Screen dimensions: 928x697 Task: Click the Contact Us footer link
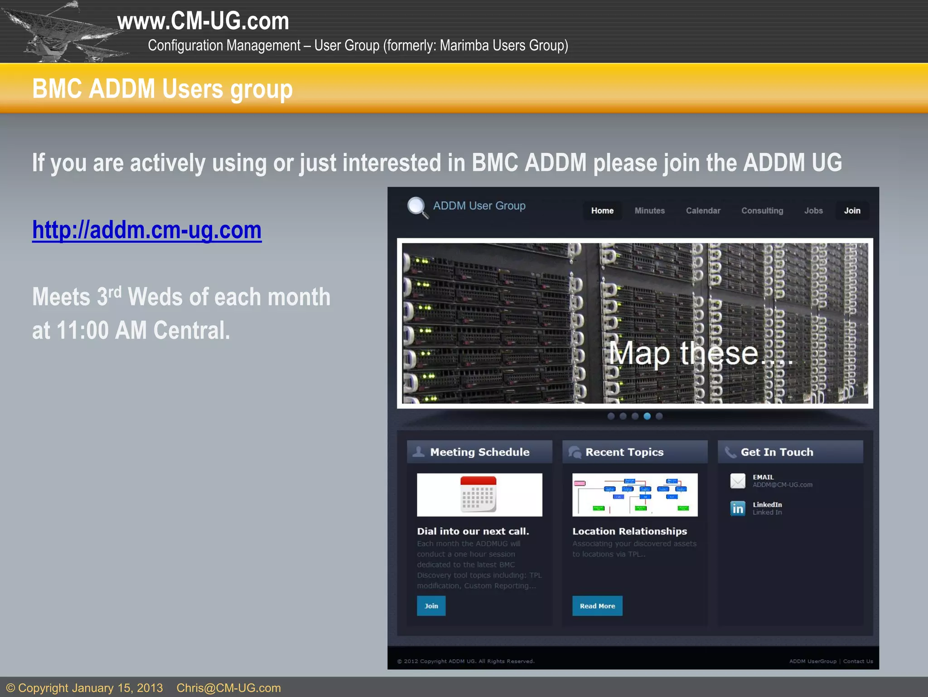coord(858,661)
